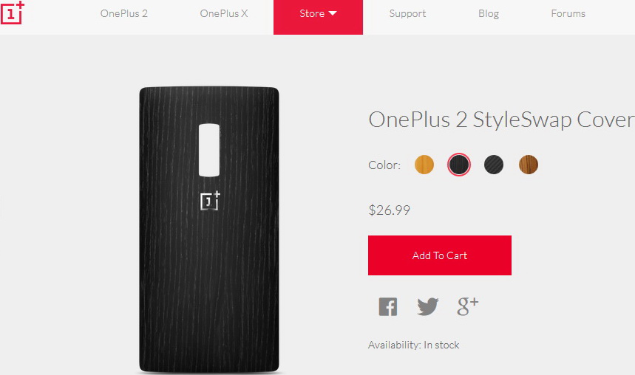
Task: Open the OnePlus X menu item
Action: click(x=223, y=13)
